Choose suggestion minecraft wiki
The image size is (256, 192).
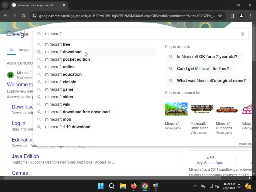(x=95, y=104)
